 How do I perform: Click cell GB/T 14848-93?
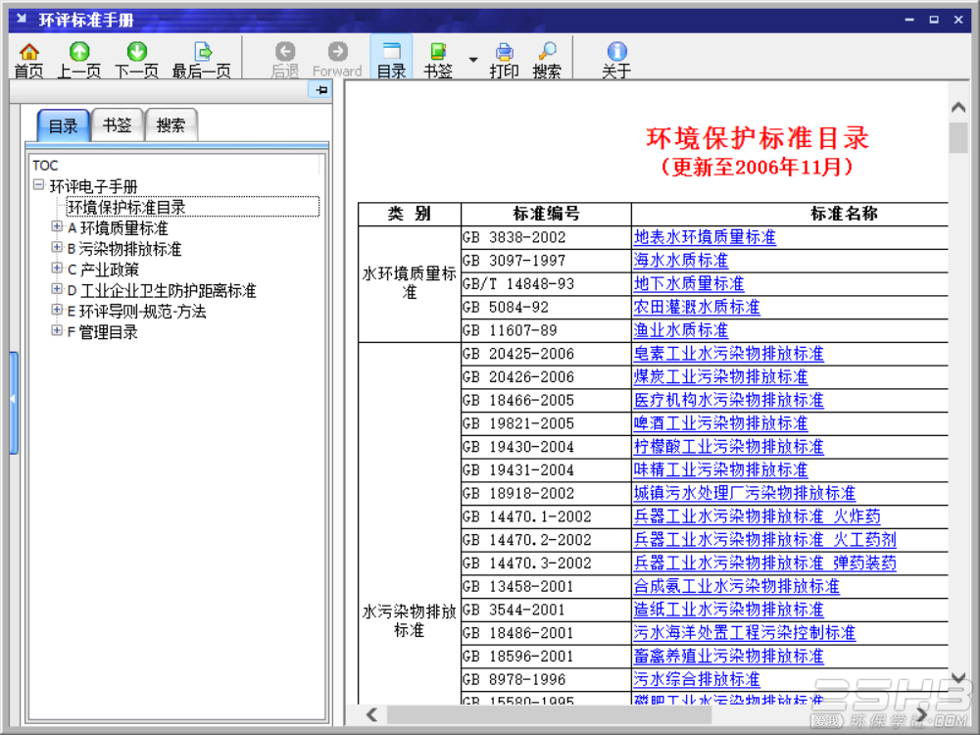tap(546, 284)
